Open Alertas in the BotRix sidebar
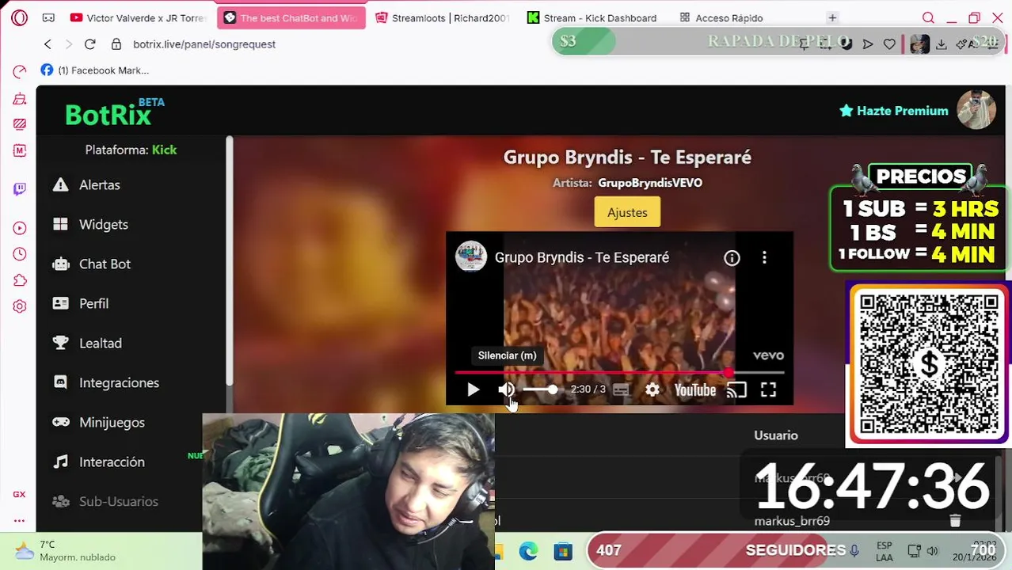Viewport: 1012px width, 570px height. point(100,184)
